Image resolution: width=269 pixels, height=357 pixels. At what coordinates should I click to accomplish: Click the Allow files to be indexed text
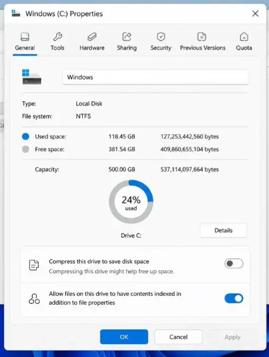pyautogui.click(x=115, y=298)
